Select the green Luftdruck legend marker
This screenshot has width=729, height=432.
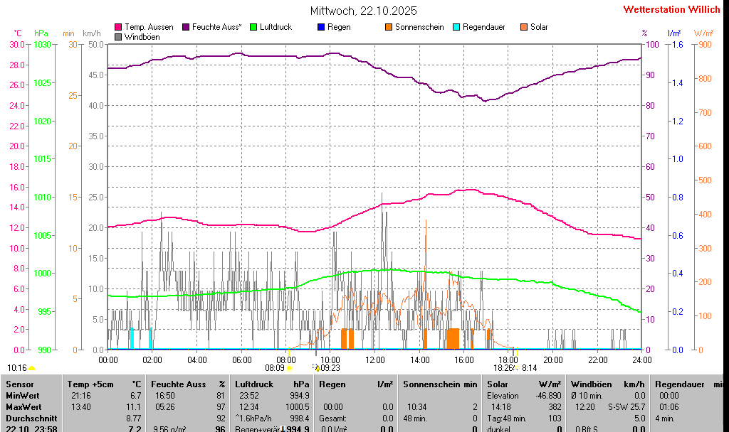253,27
